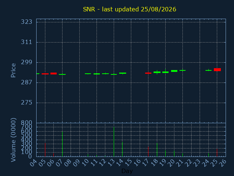Select the red candlestick for day 25

(217, 70)
